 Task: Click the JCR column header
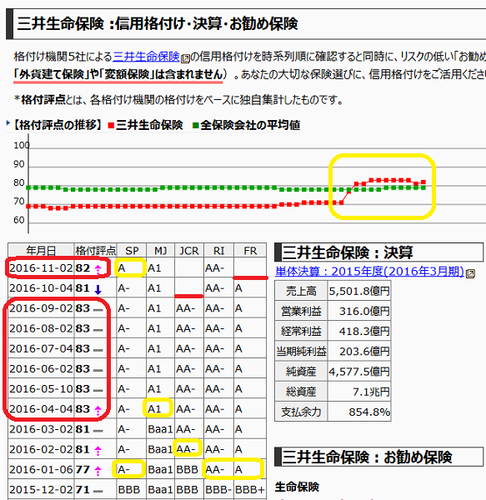coord(189,251)
